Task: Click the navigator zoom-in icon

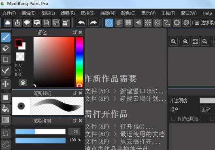Action: 185,42
